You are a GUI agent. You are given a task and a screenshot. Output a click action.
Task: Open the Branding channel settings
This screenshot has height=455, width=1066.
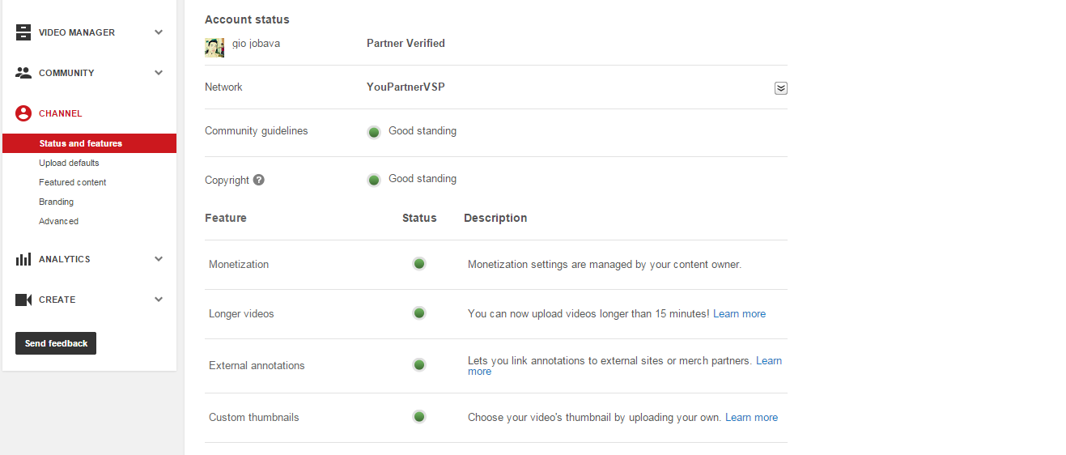coord(56,202)
